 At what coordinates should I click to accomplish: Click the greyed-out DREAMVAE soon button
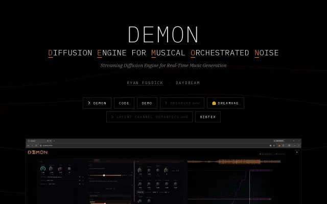point(182,103)
